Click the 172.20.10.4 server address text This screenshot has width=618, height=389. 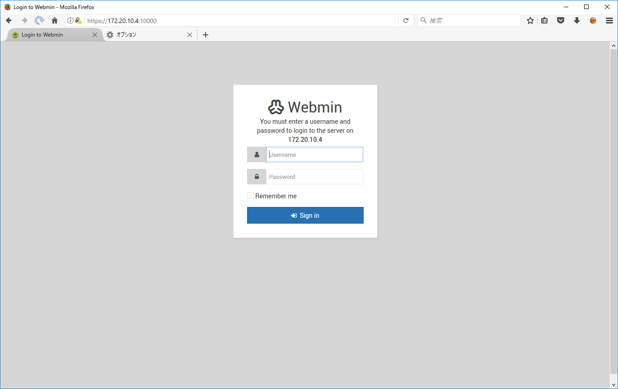click(305, 140)
